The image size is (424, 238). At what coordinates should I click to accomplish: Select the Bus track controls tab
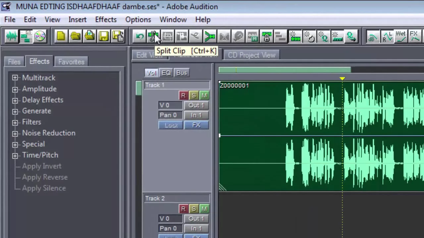[182, 73]
